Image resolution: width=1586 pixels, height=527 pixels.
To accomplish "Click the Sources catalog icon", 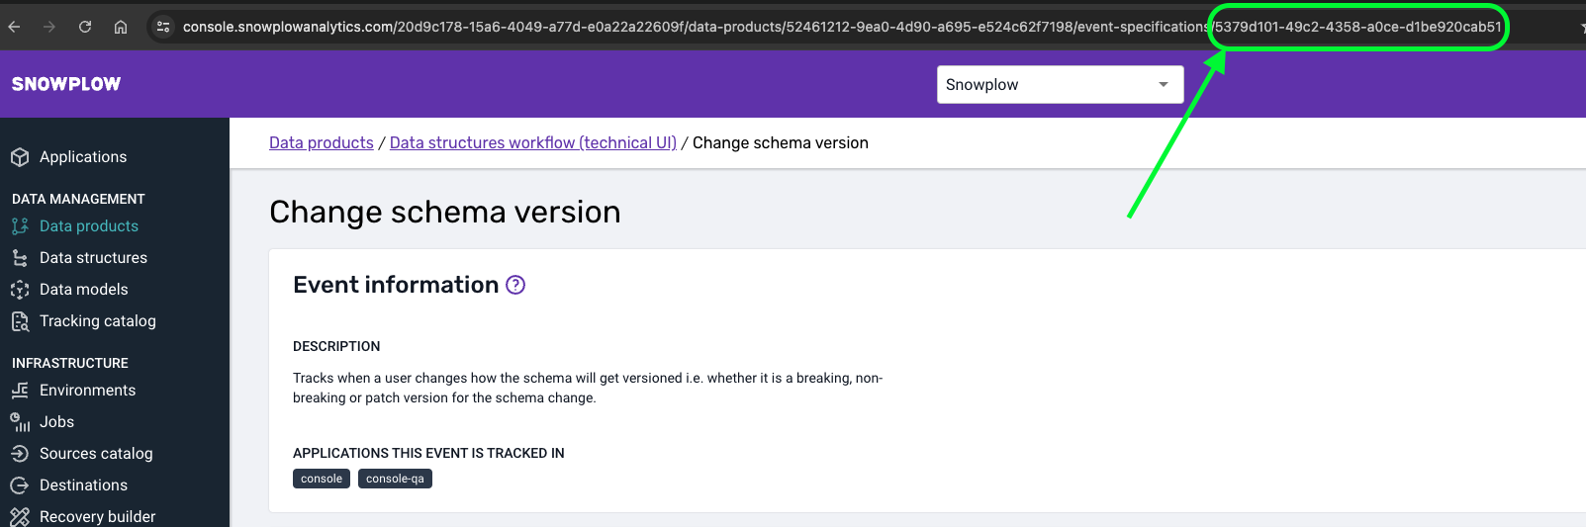I will click(20, 454).
